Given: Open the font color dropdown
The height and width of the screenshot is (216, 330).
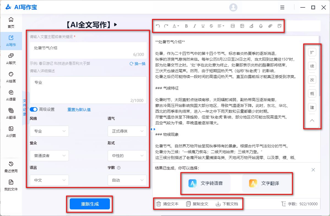Looking at the screenshot, I should click(176, 26).
